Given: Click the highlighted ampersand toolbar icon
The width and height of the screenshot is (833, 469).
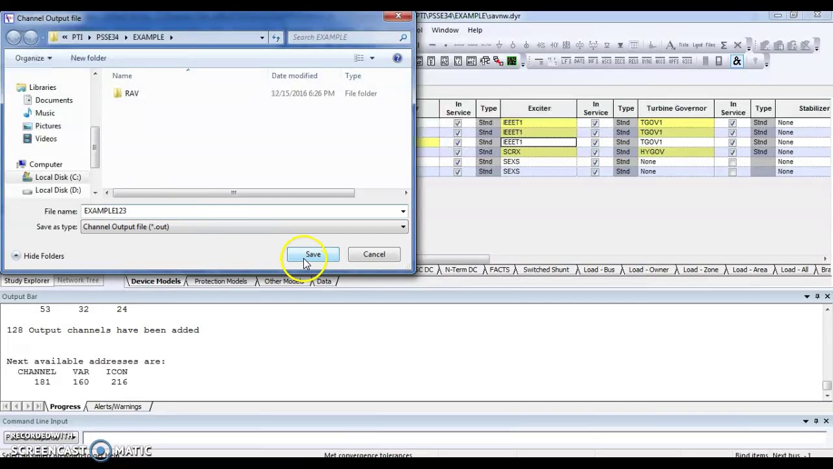Looking at the screenshot, I should point(737,61).
